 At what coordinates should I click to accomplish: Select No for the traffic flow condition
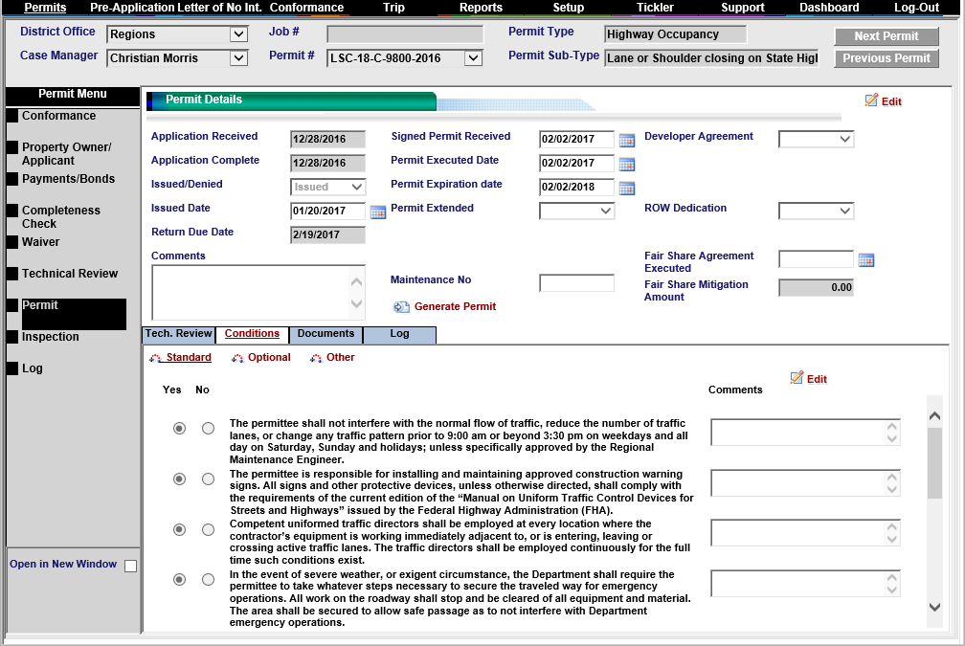[208, 428]
